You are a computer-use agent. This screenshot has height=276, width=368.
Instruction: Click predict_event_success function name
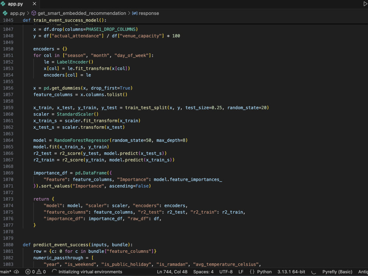tap(61, 245)
